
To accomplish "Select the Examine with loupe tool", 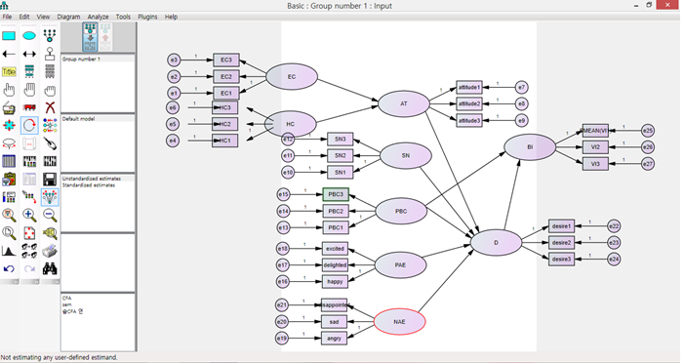I will (x=50, y=233).
